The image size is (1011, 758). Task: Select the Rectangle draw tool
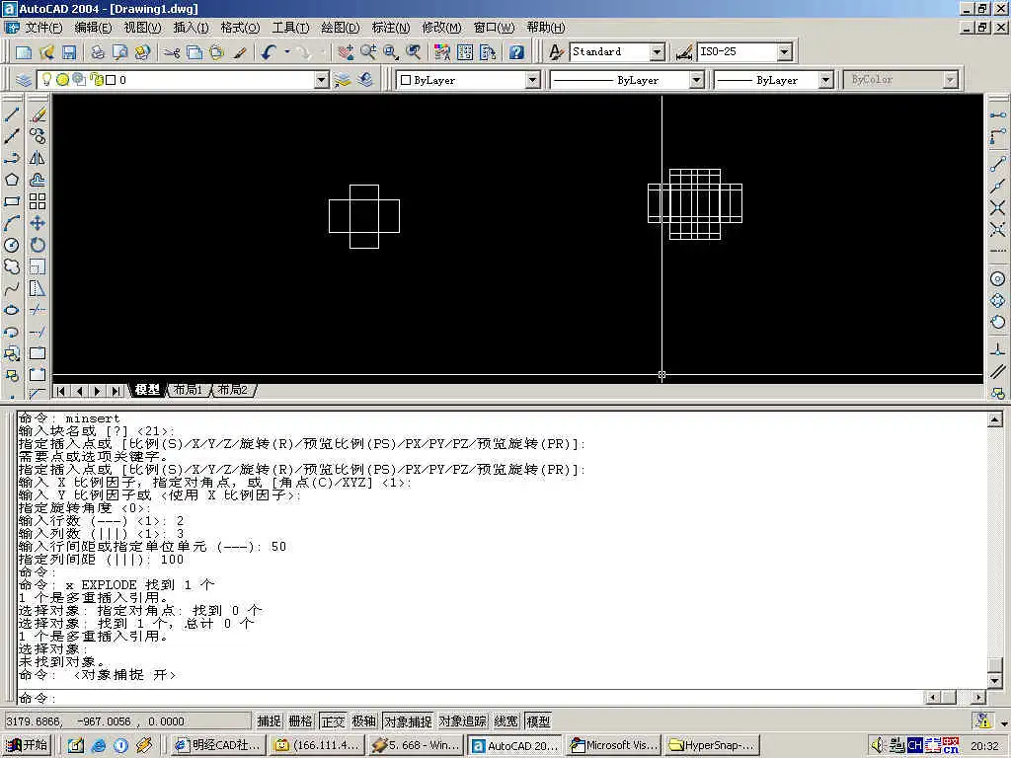click(x=12, y=201)
